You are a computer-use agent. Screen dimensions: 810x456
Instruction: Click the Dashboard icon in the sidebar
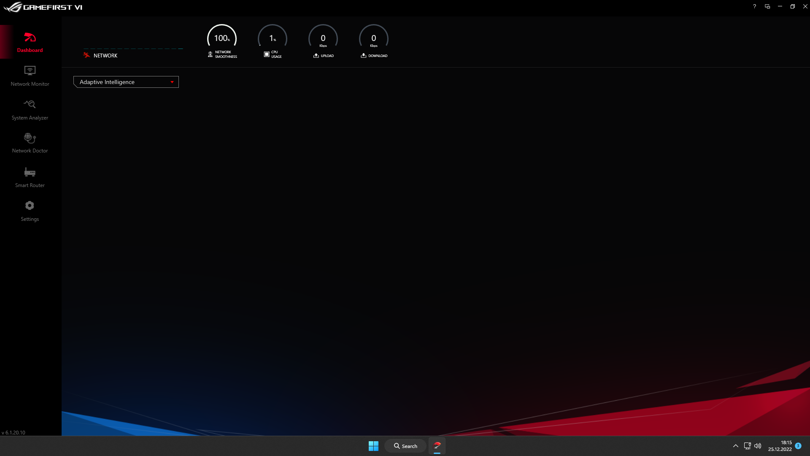pyautogui.click(x=30, y=38)
